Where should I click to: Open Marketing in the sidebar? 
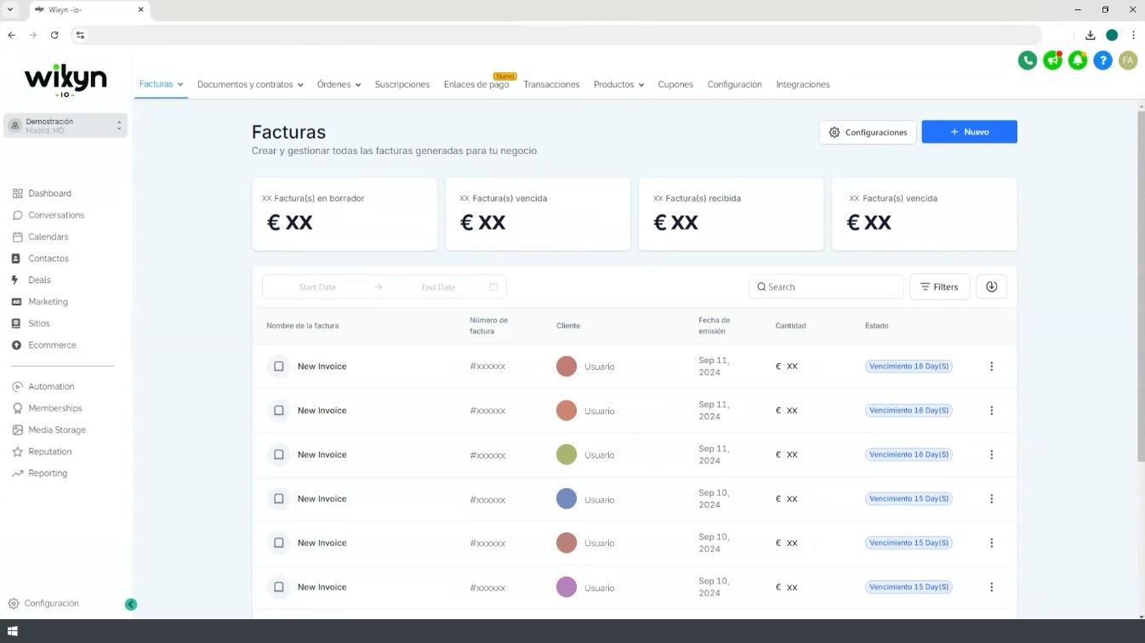(48, 302)
